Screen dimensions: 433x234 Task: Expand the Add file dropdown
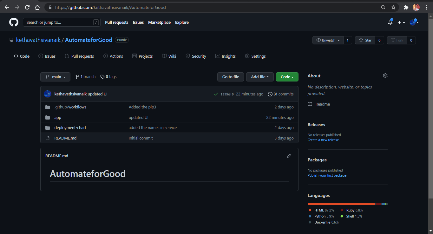tap(260, 77)
